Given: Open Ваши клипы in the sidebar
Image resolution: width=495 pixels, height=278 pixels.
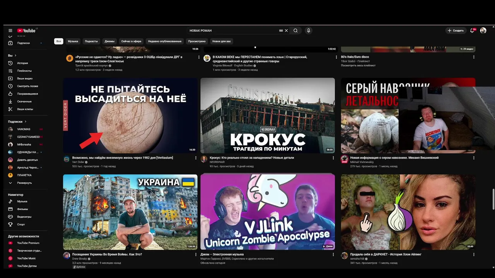Looking at the screenshot, I should 25,109.
